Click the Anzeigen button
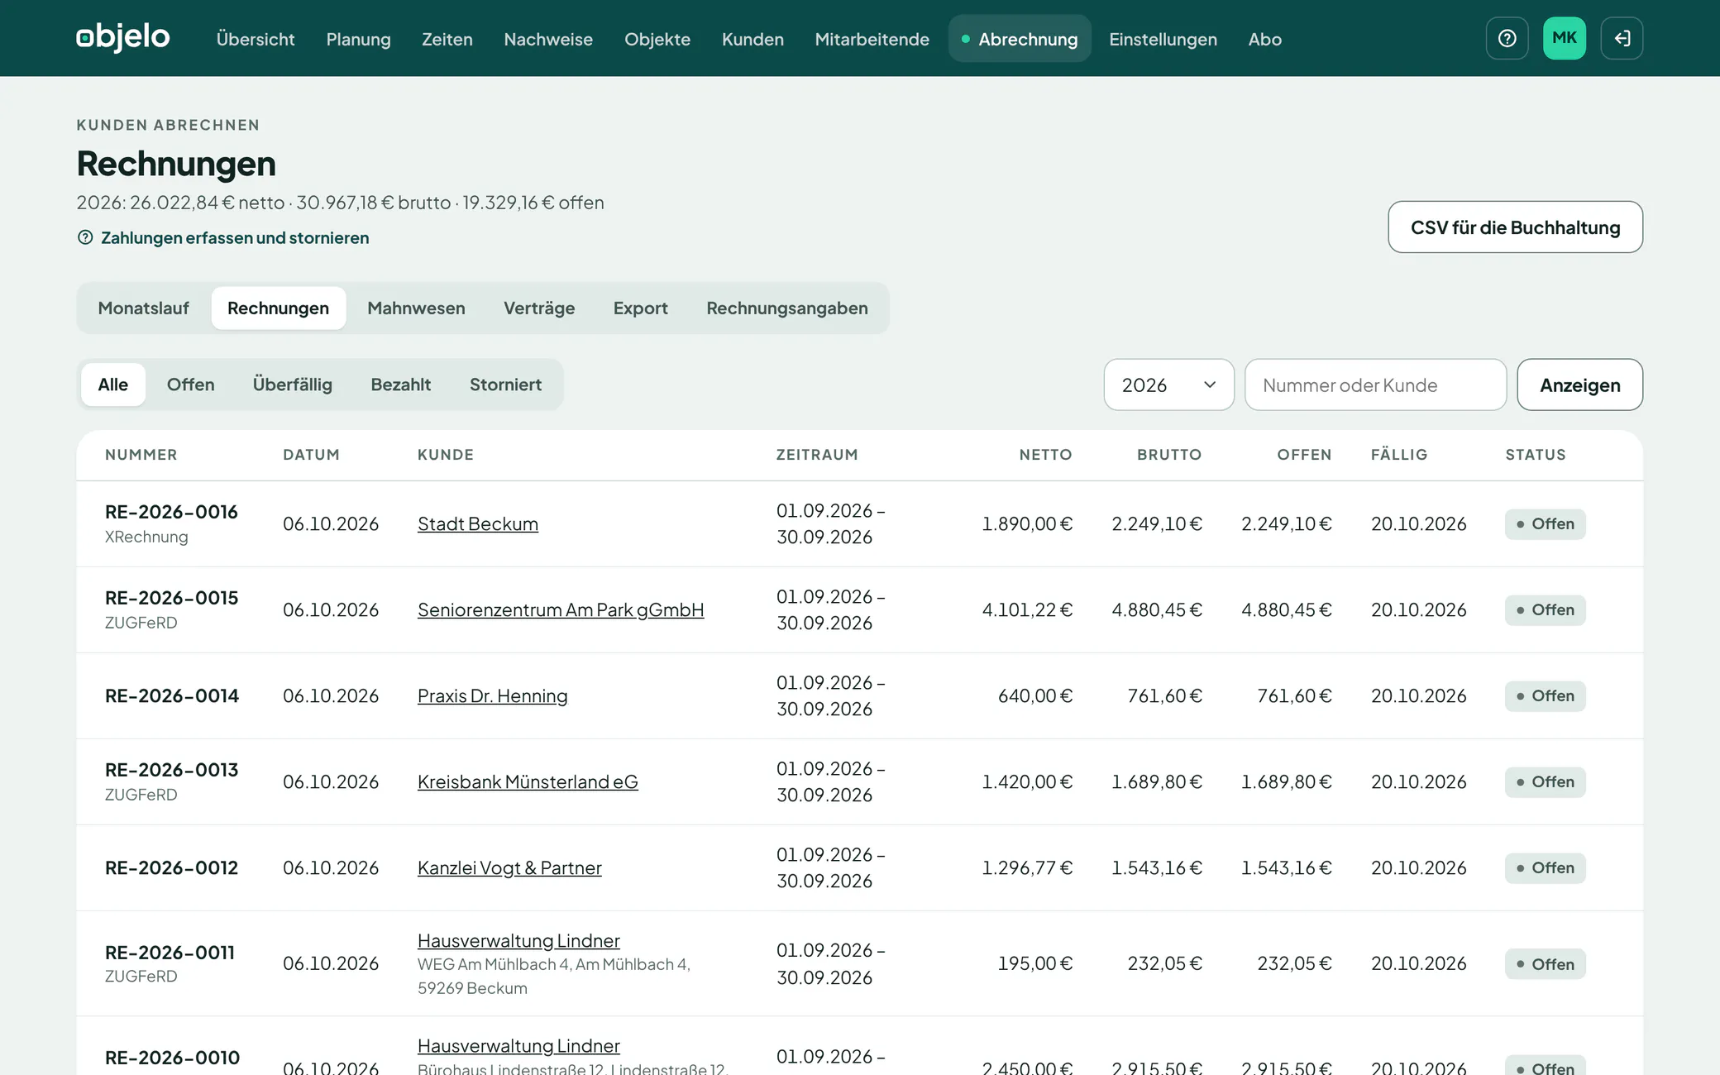Image resolution: width=1720 pixels, height=1075 pixels. coord(1579,385)
